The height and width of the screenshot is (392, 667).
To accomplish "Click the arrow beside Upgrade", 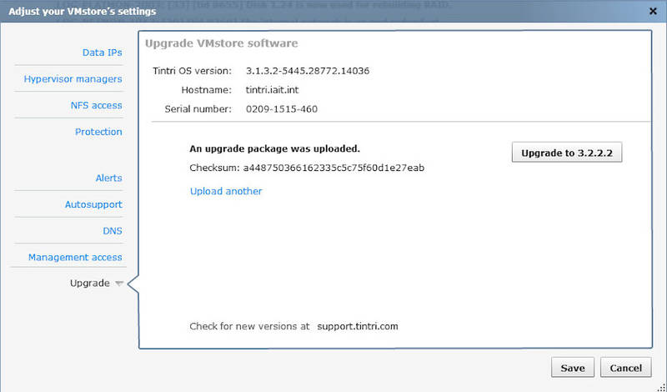I will click(119, 284).
